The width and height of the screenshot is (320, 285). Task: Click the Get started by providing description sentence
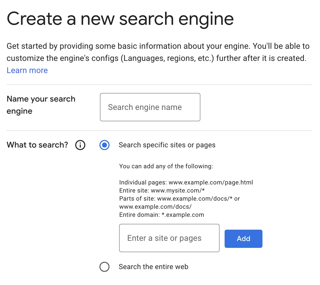tap(158, 46)
